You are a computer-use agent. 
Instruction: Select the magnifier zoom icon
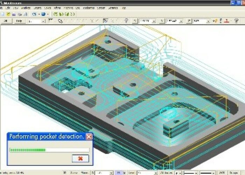pyautogui.click(x=60, y=21)
